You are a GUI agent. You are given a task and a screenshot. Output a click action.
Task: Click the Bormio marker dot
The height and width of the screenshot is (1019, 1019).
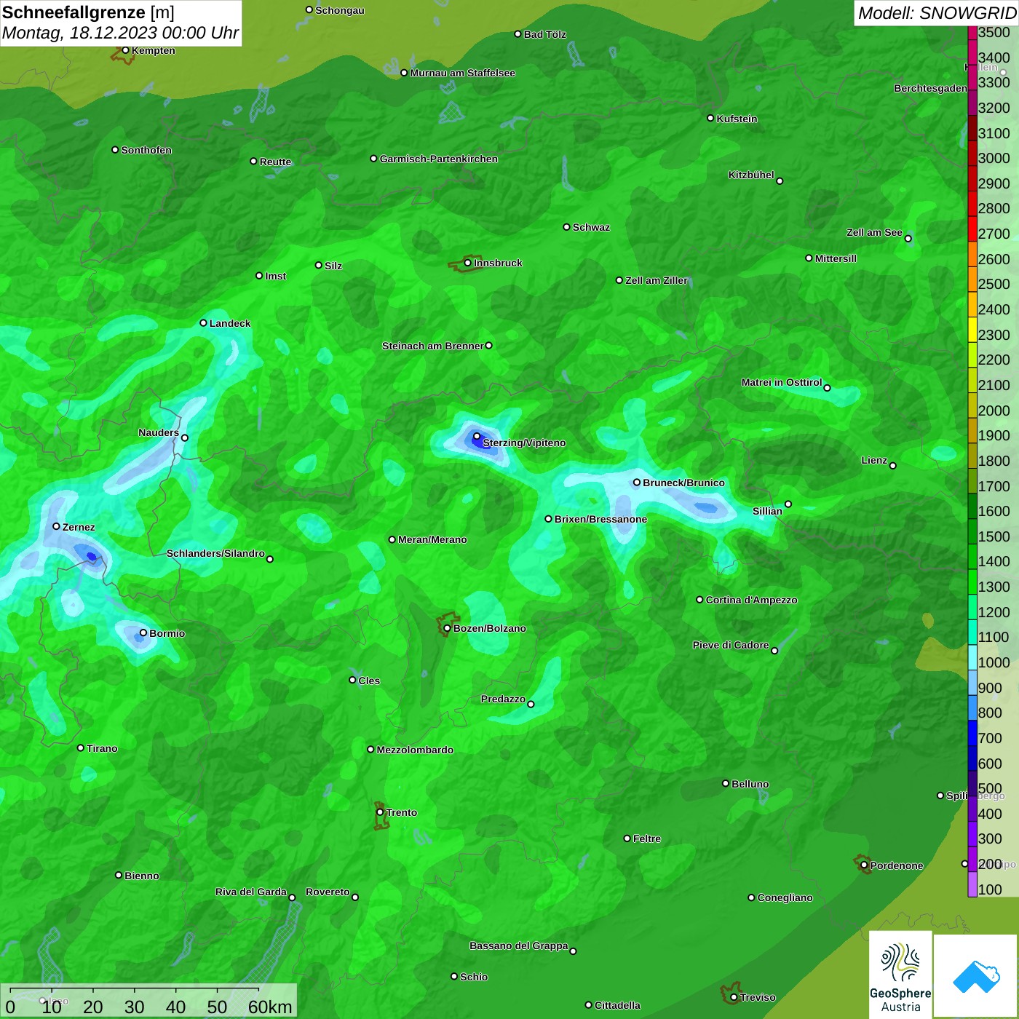click(143, 633)
